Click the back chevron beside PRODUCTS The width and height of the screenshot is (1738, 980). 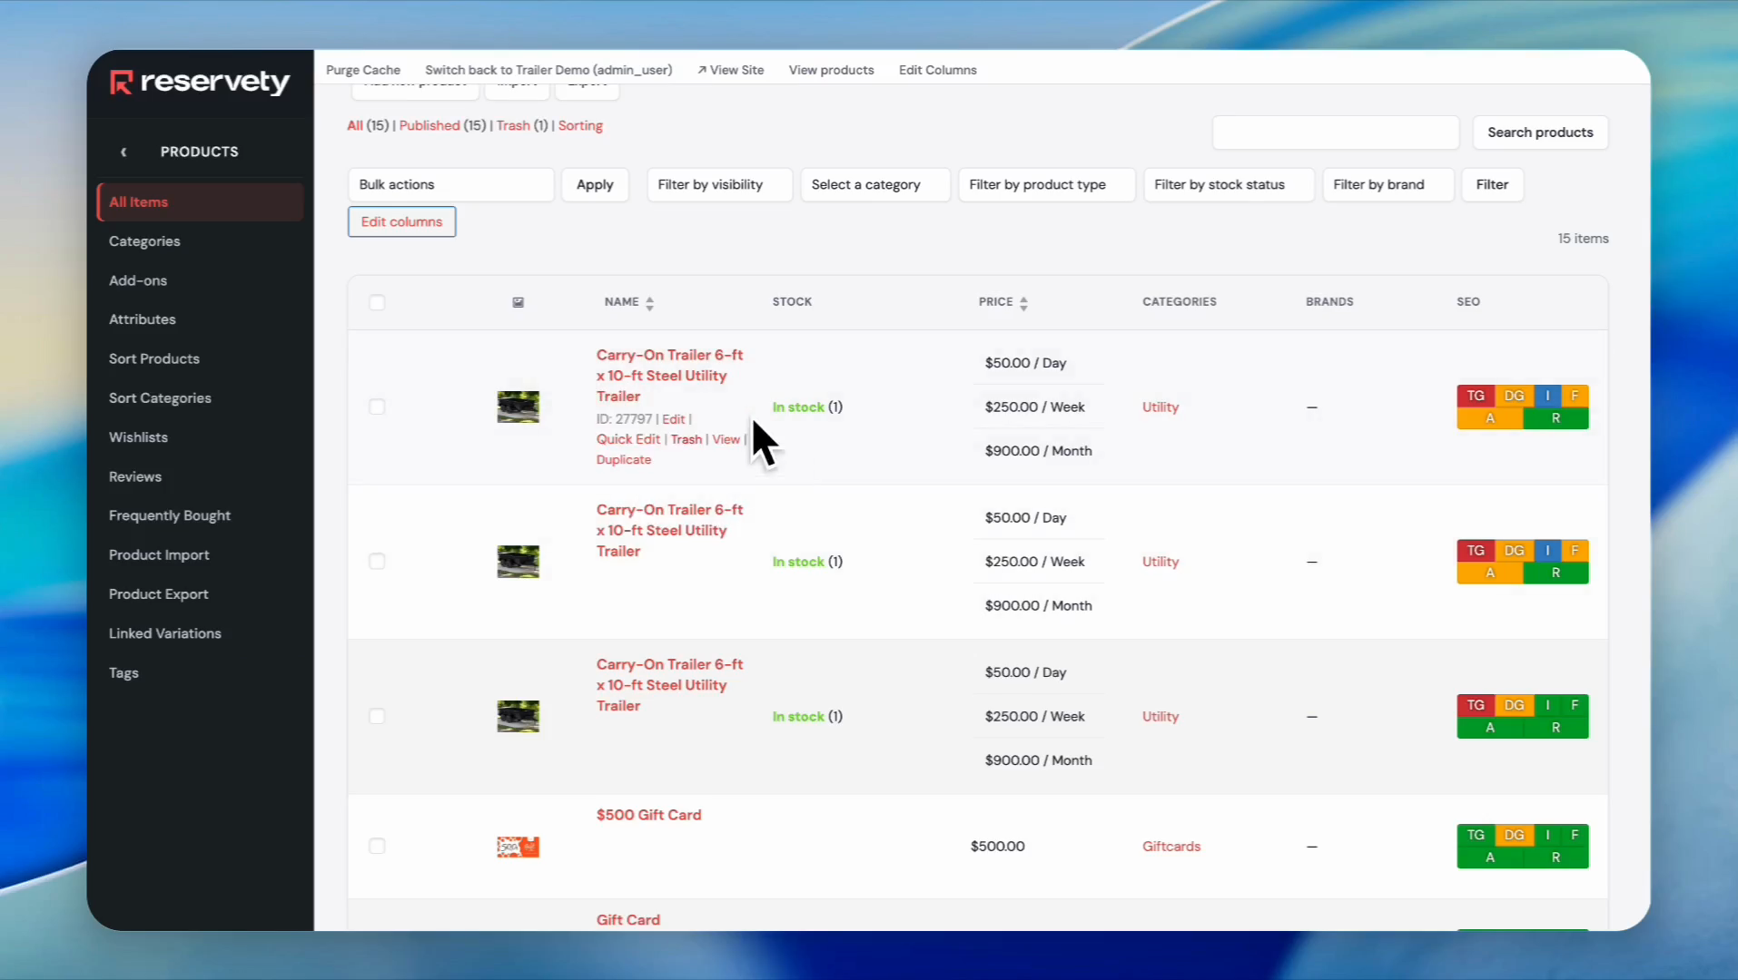click(x=123, y=152)
